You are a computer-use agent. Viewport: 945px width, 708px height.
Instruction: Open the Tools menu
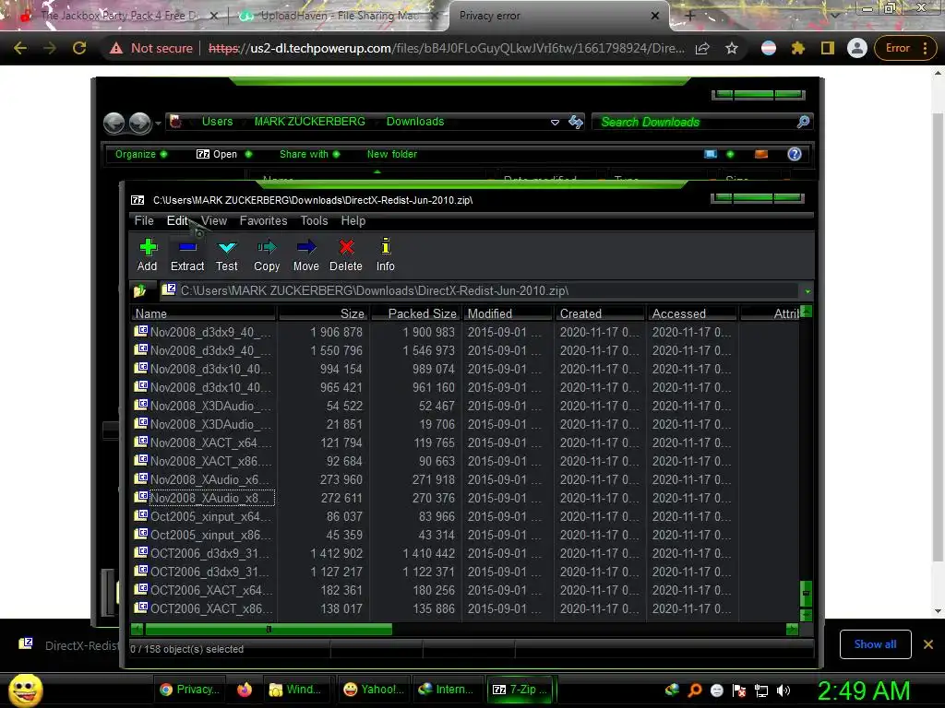pos(314,221)
